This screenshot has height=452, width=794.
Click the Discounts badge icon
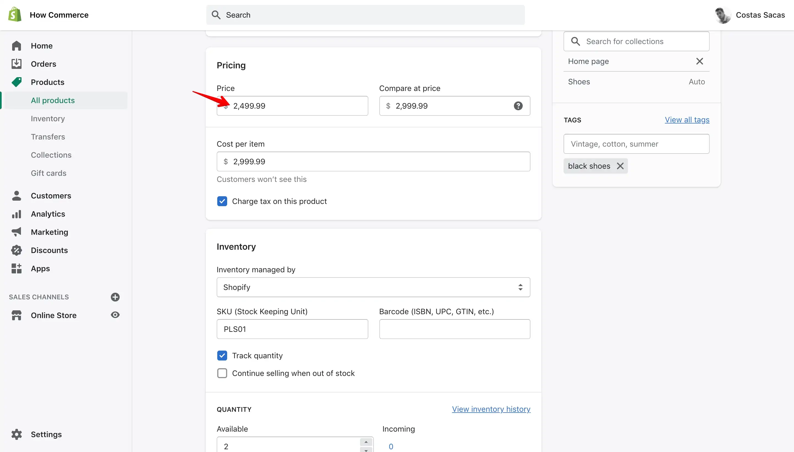click(17, 250)
